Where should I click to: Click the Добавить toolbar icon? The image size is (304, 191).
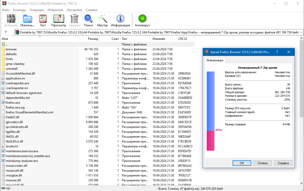click(x=11, y=19)
